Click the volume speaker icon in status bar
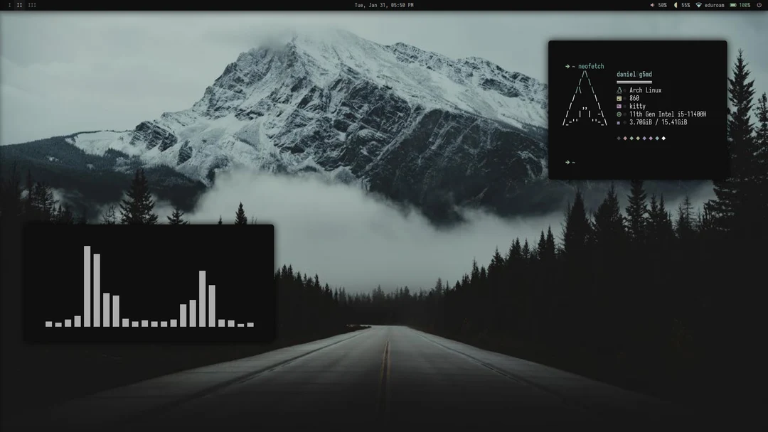The image size is (768, 432). click(652, 5)
